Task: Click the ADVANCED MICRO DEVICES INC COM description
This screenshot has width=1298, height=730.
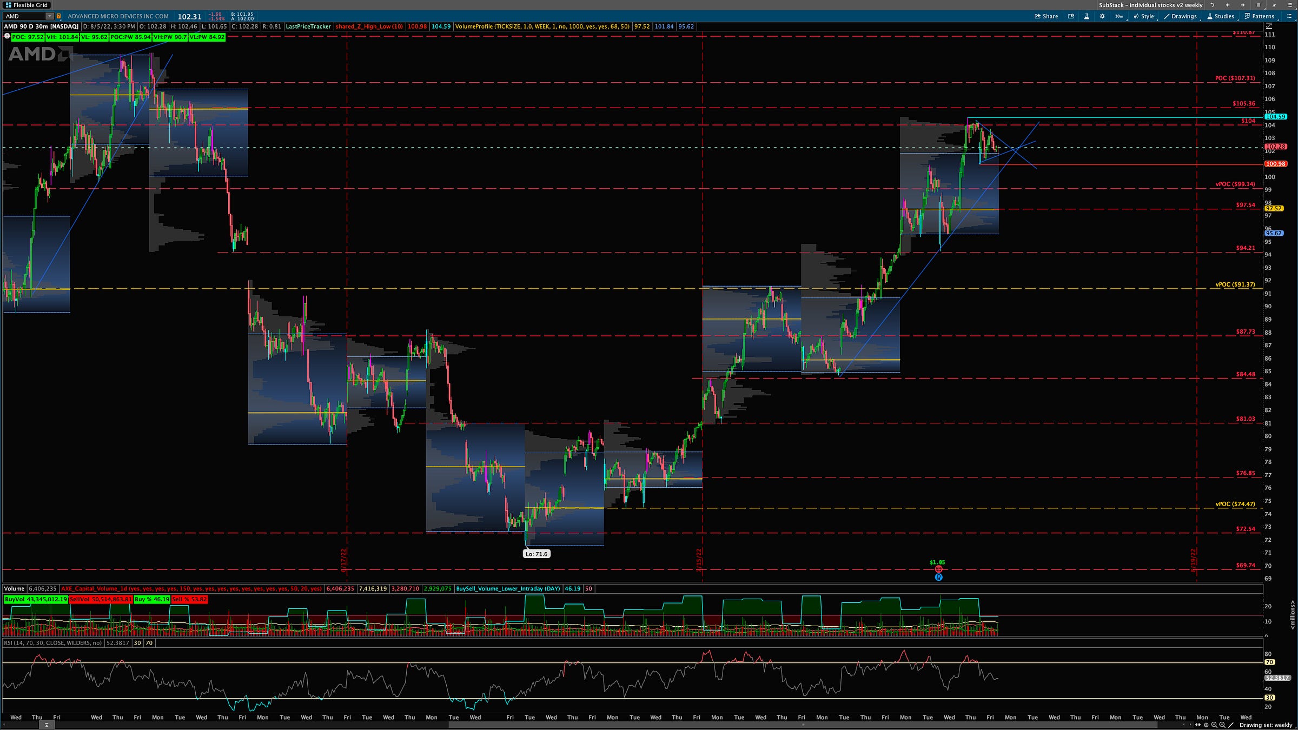Action: pos(118,16)
